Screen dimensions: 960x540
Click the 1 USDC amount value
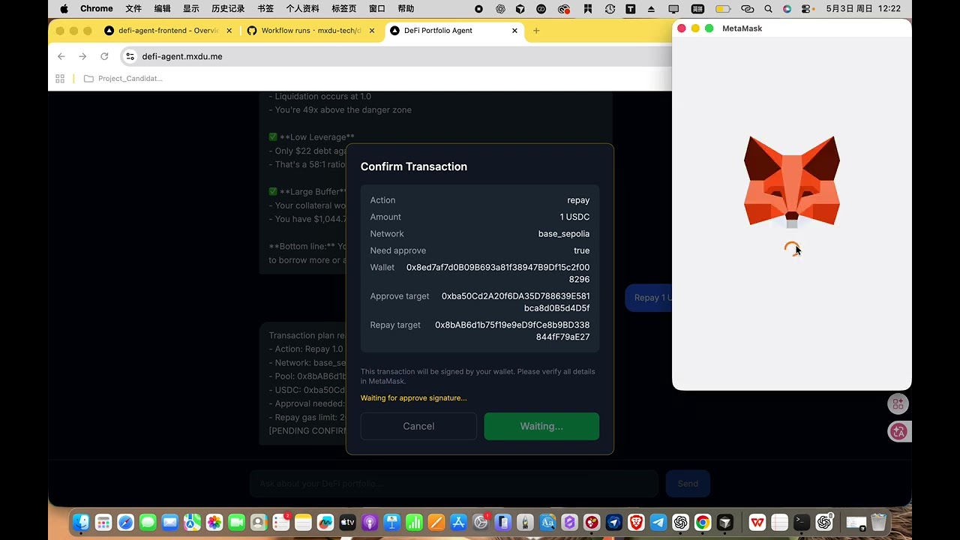574,217
